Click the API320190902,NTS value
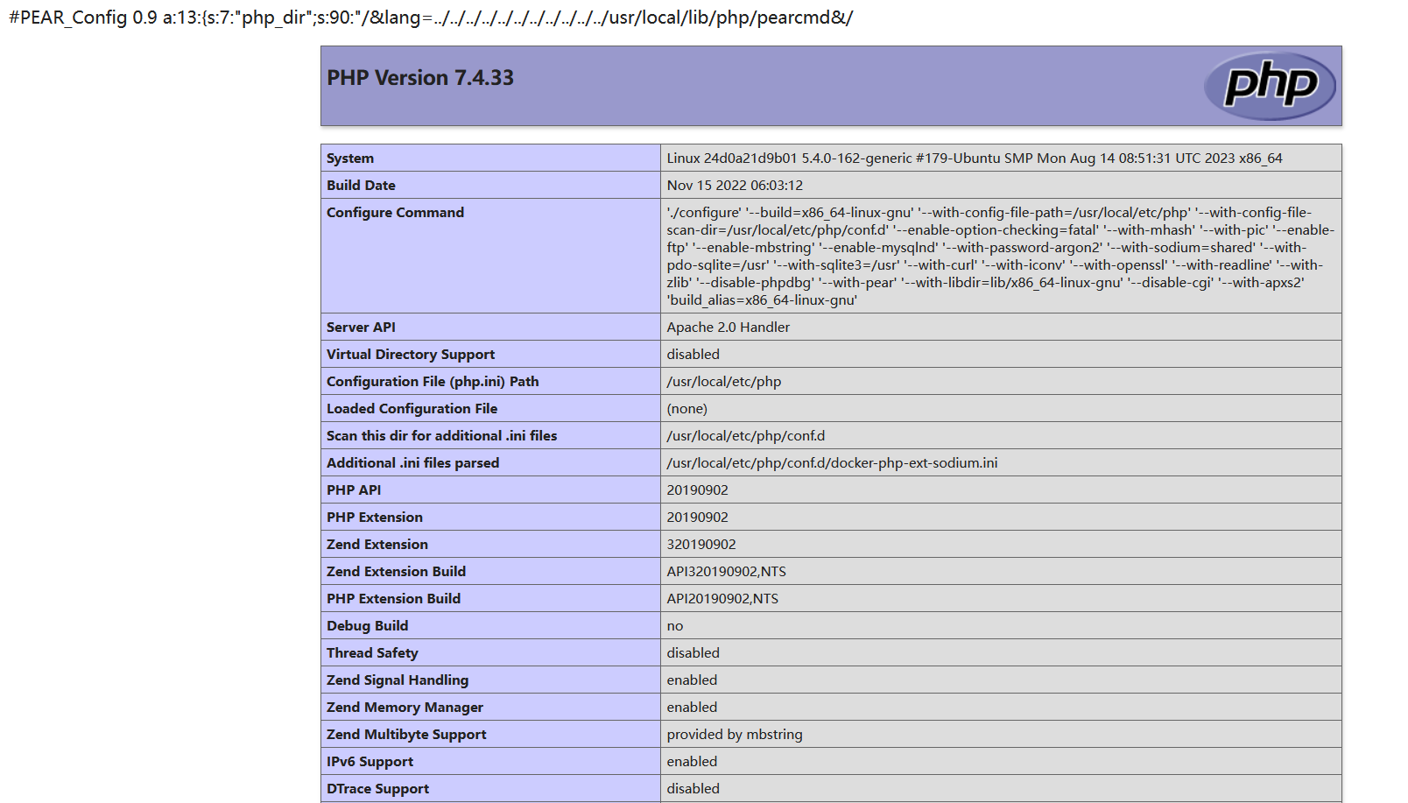This screenshot has height=803, width=1408. click(x=726, y=572)
